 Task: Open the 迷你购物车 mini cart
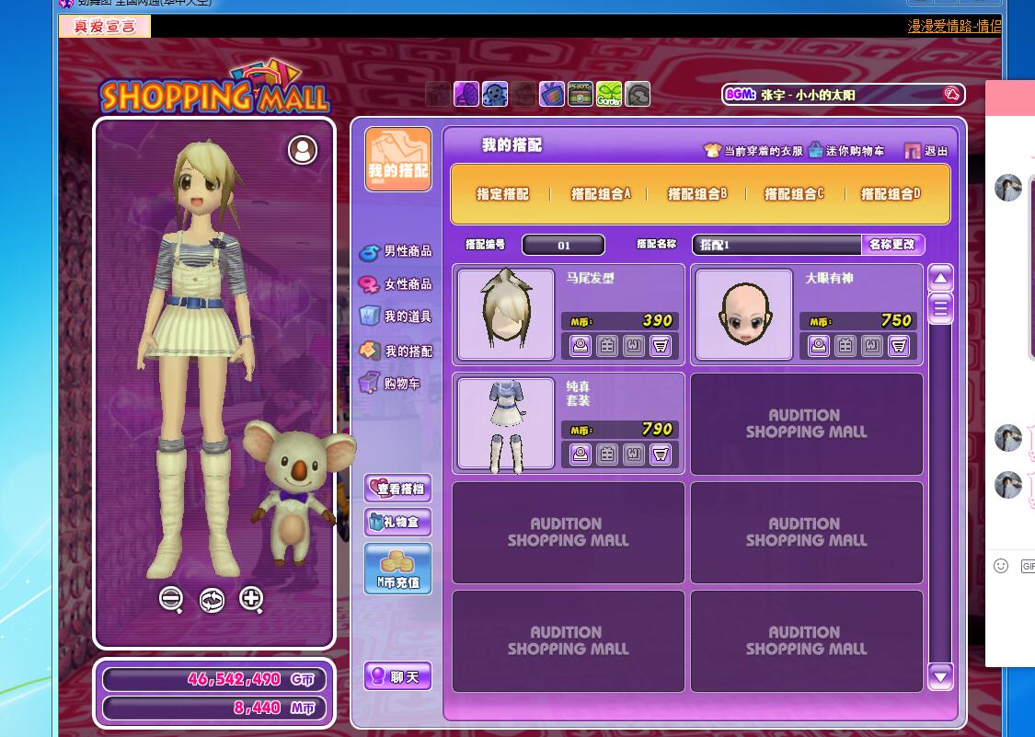(847, 151)
